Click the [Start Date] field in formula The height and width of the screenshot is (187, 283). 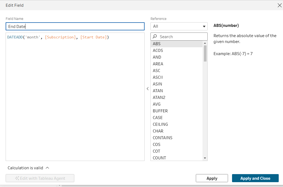pos(94,37)
